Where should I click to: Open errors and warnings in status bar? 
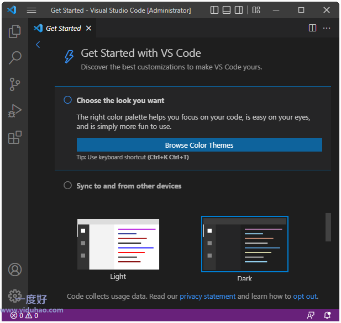coord(24,316)
